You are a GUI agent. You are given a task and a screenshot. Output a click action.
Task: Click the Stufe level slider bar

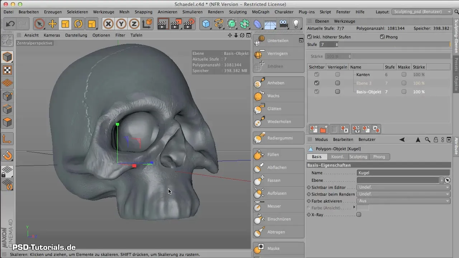tap(394, 44)
